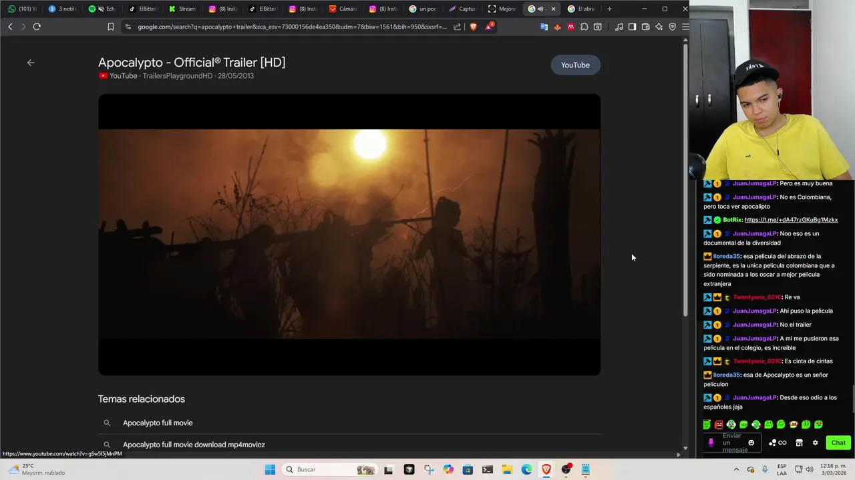Expand hidden system tray icons chevron
Viewport: 855px width, 480px height.
click(x=736, y=469)
